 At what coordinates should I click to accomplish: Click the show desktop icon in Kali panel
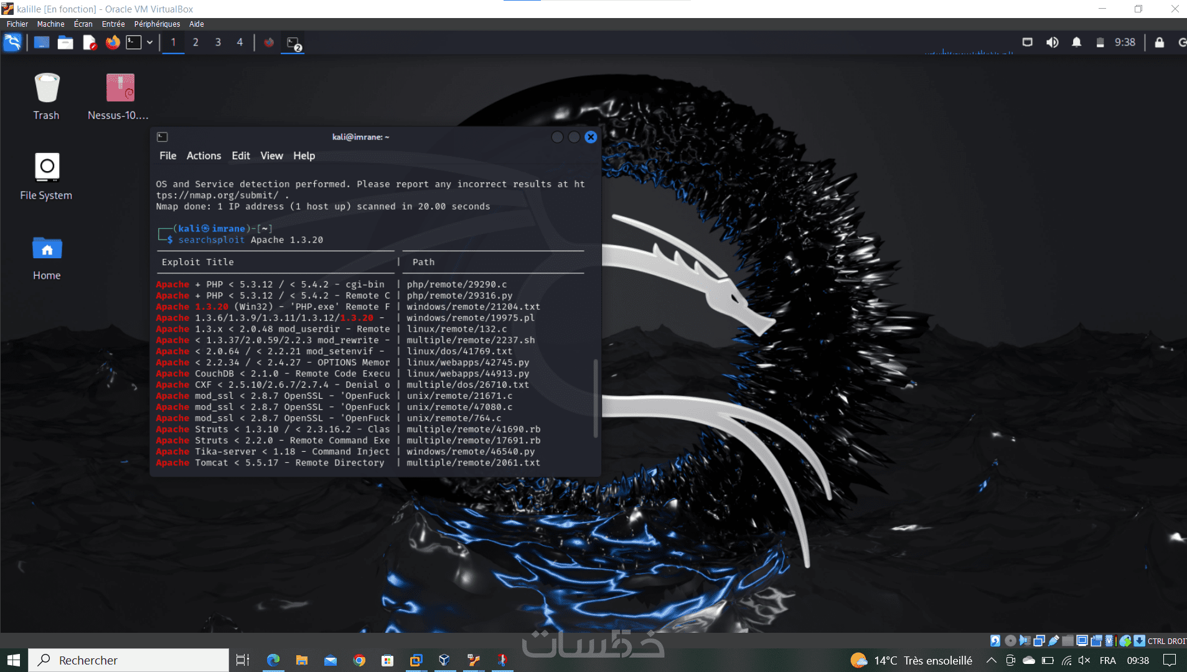42,42
